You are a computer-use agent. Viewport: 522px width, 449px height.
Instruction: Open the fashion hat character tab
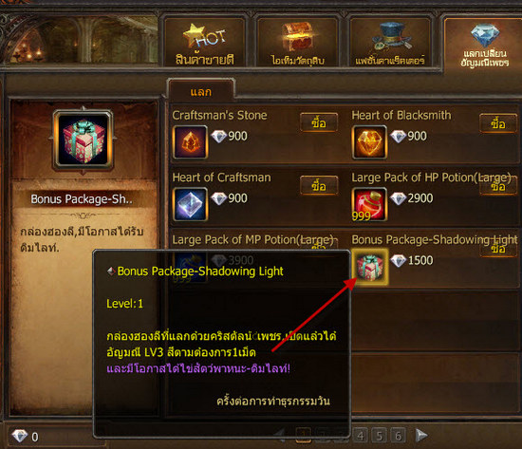coord(390,43)
